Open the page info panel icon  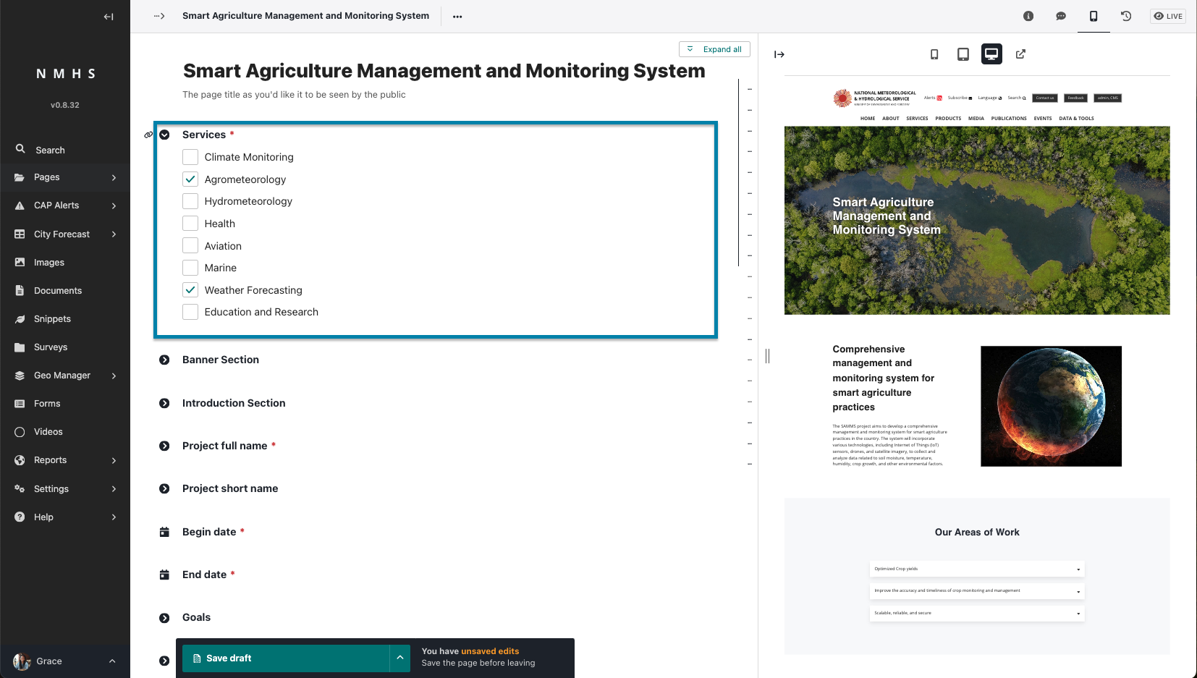pos(1028,16)
